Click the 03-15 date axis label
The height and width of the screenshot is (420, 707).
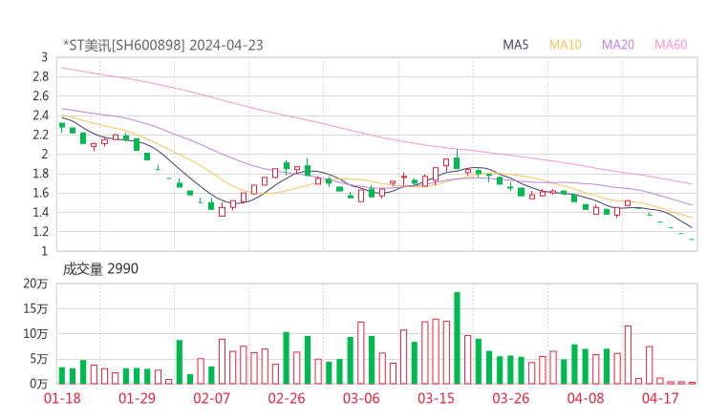(x=436, y=398)
